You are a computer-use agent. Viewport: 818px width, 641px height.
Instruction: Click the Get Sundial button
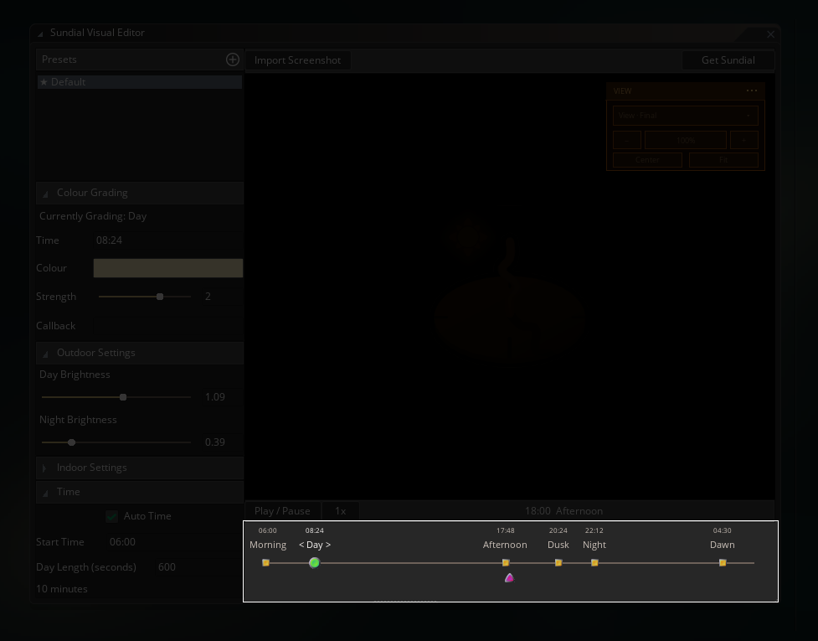click(728, 60)
